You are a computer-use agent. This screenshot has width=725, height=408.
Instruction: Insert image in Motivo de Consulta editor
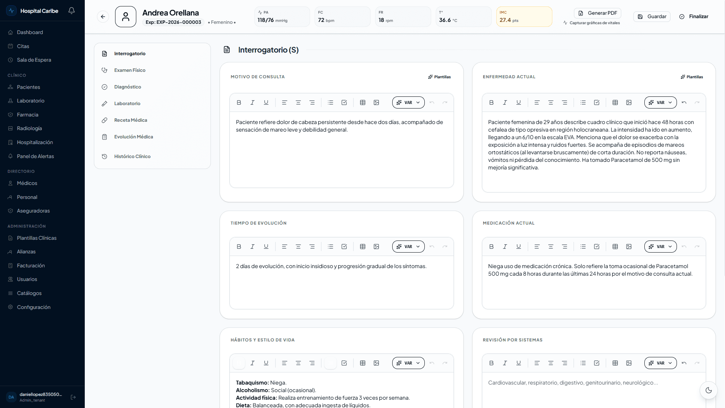(376, 102)
